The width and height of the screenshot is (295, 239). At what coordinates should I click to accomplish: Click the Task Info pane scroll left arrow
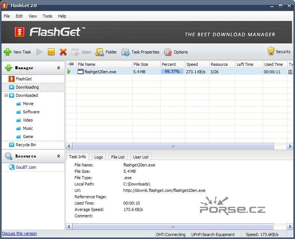pyautogui.click(x=69, y=226)
